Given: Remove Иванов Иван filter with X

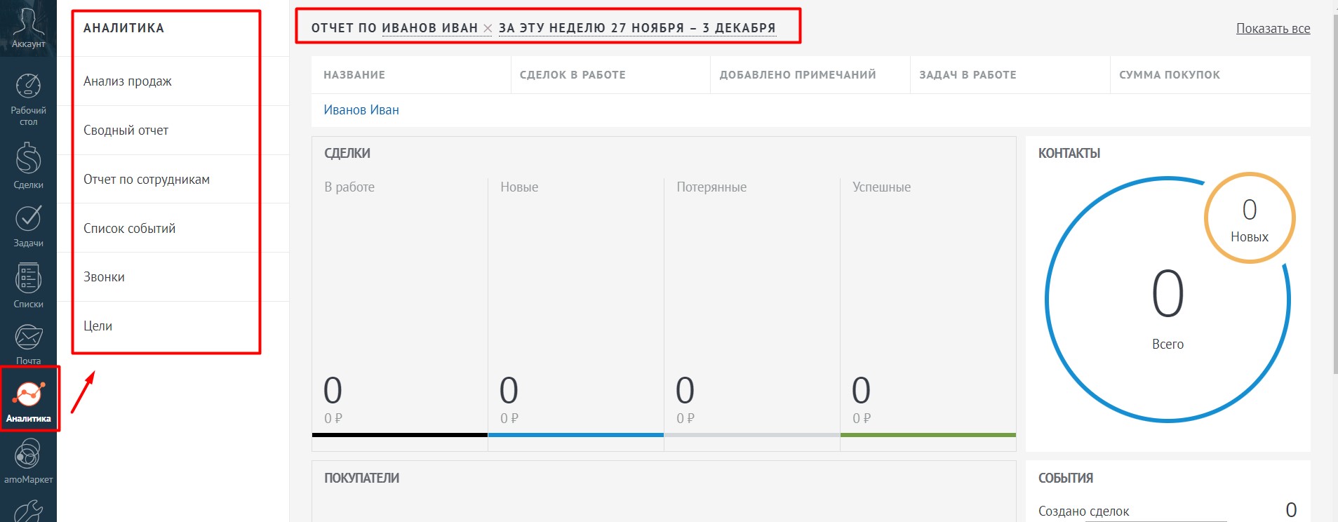Looking at the screenshot, I should pos(488,29).
